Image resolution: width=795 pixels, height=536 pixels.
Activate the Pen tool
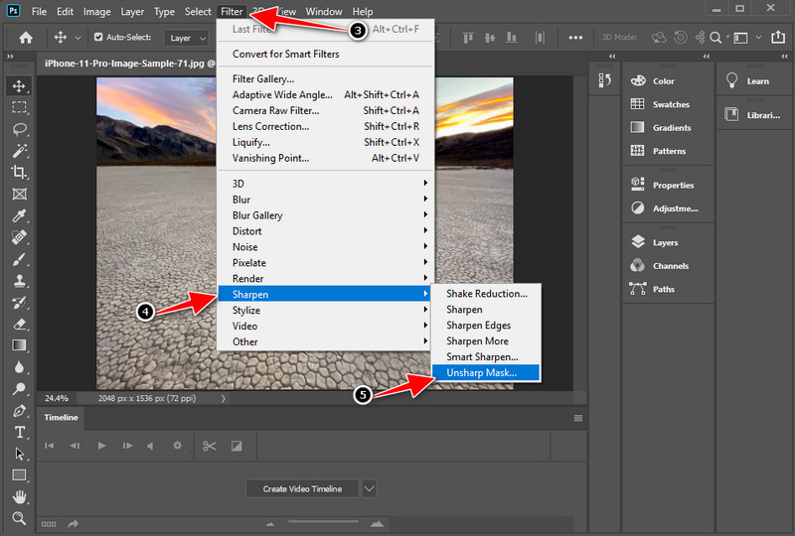coord(19,411)
